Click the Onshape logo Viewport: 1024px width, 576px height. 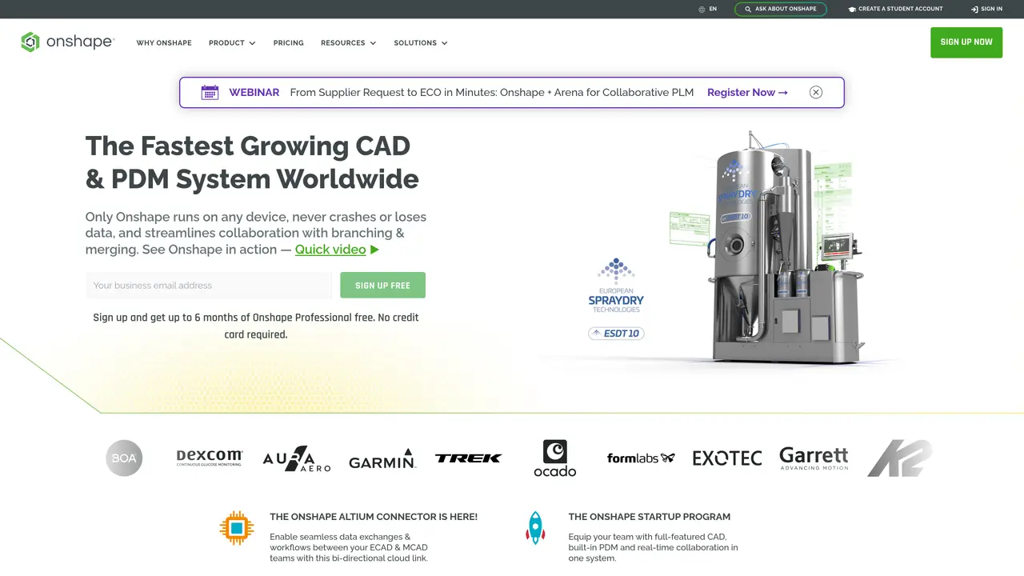pos(68,42)
